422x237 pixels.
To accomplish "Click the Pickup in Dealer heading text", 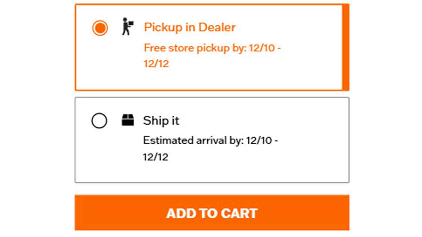I will click(190, 27).
